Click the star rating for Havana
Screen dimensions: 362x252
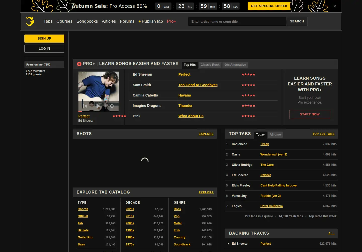pyautogui.click(x=248, y=96)
